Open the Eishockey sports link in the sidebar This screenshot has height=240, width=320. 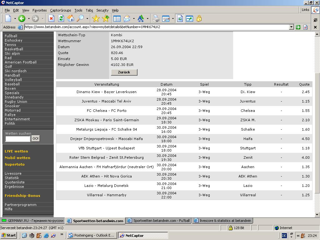pos(13,40)
